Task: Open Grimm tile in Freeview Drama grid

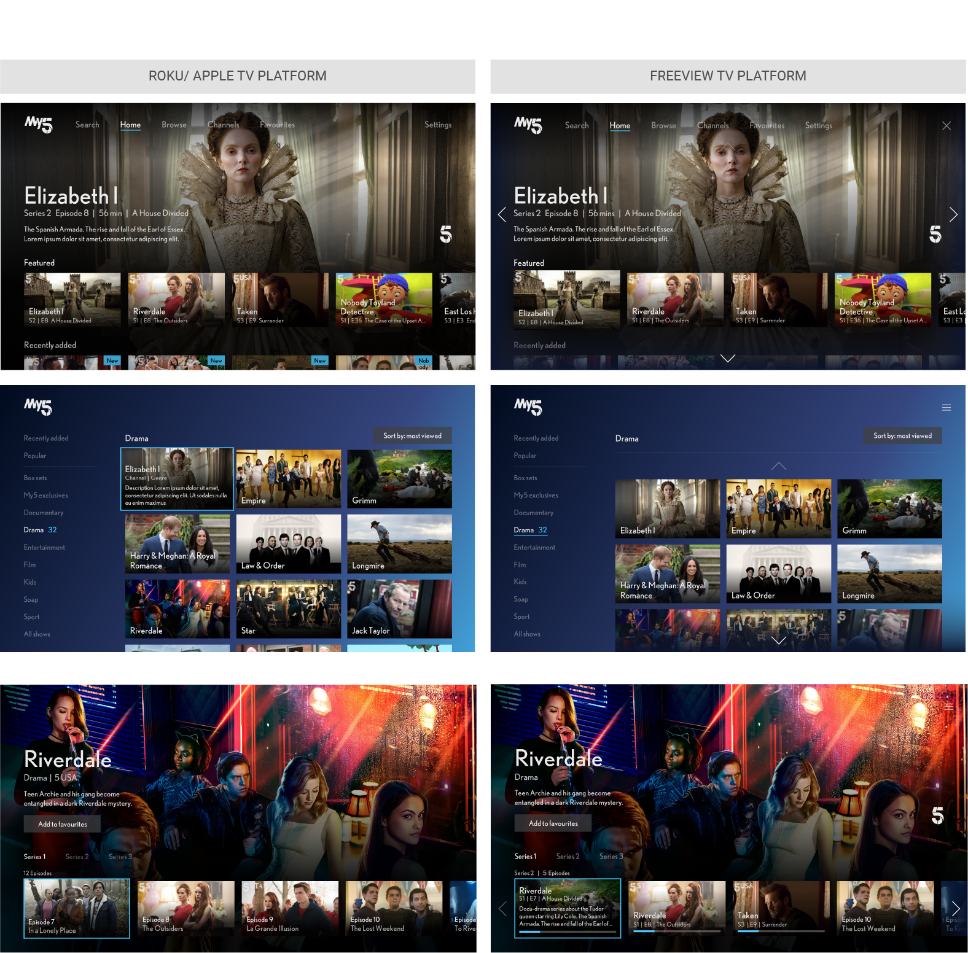Action: (889, 508)
